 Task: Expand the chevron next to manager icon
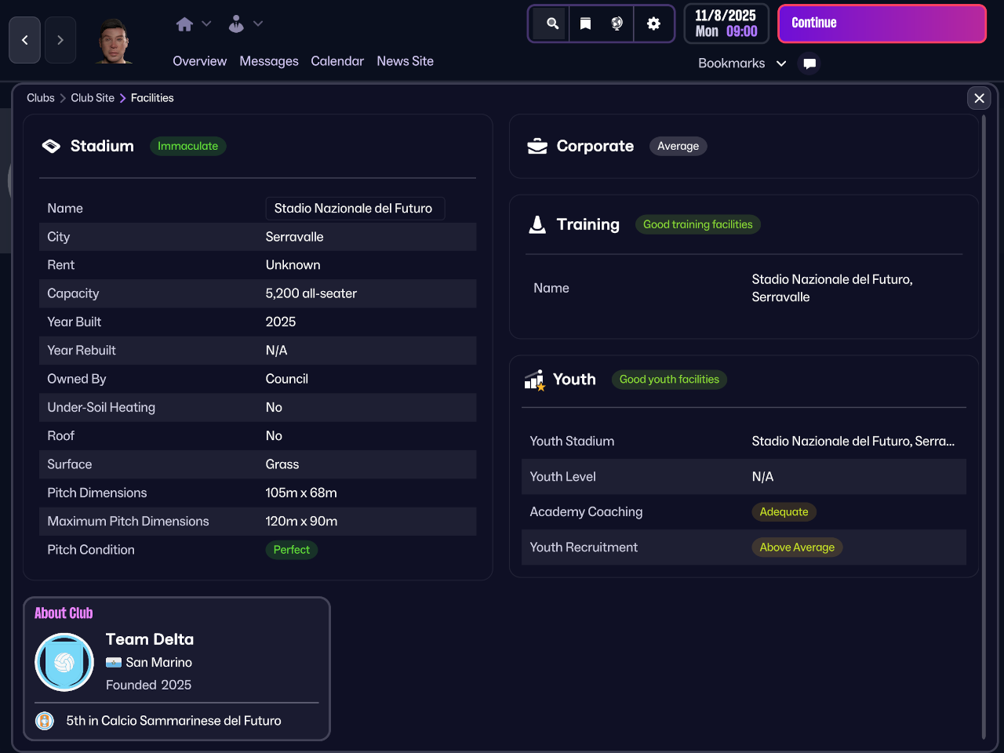pyautogui.click(x=258, y=24)
